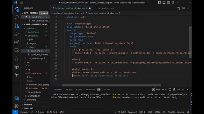
Task: Split the terminal
Action: [170, 89]
